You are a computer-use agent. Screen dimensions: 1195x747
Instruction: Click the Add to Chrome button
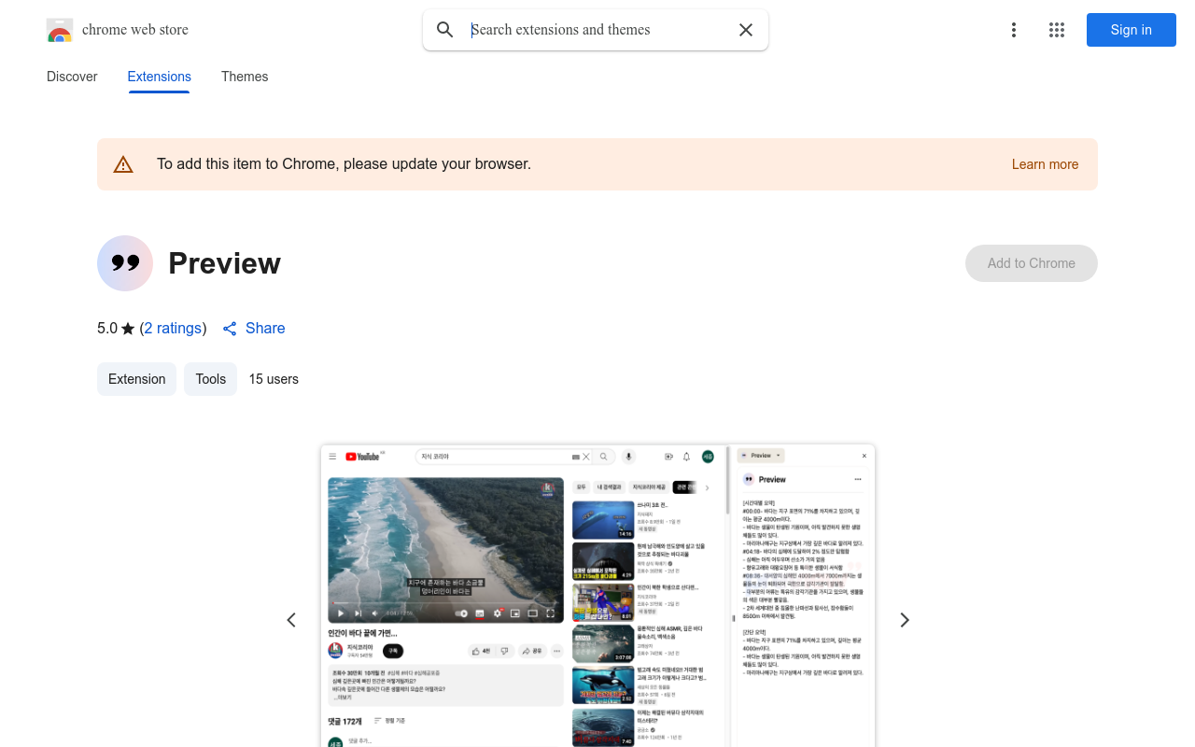click(1031, 263)
